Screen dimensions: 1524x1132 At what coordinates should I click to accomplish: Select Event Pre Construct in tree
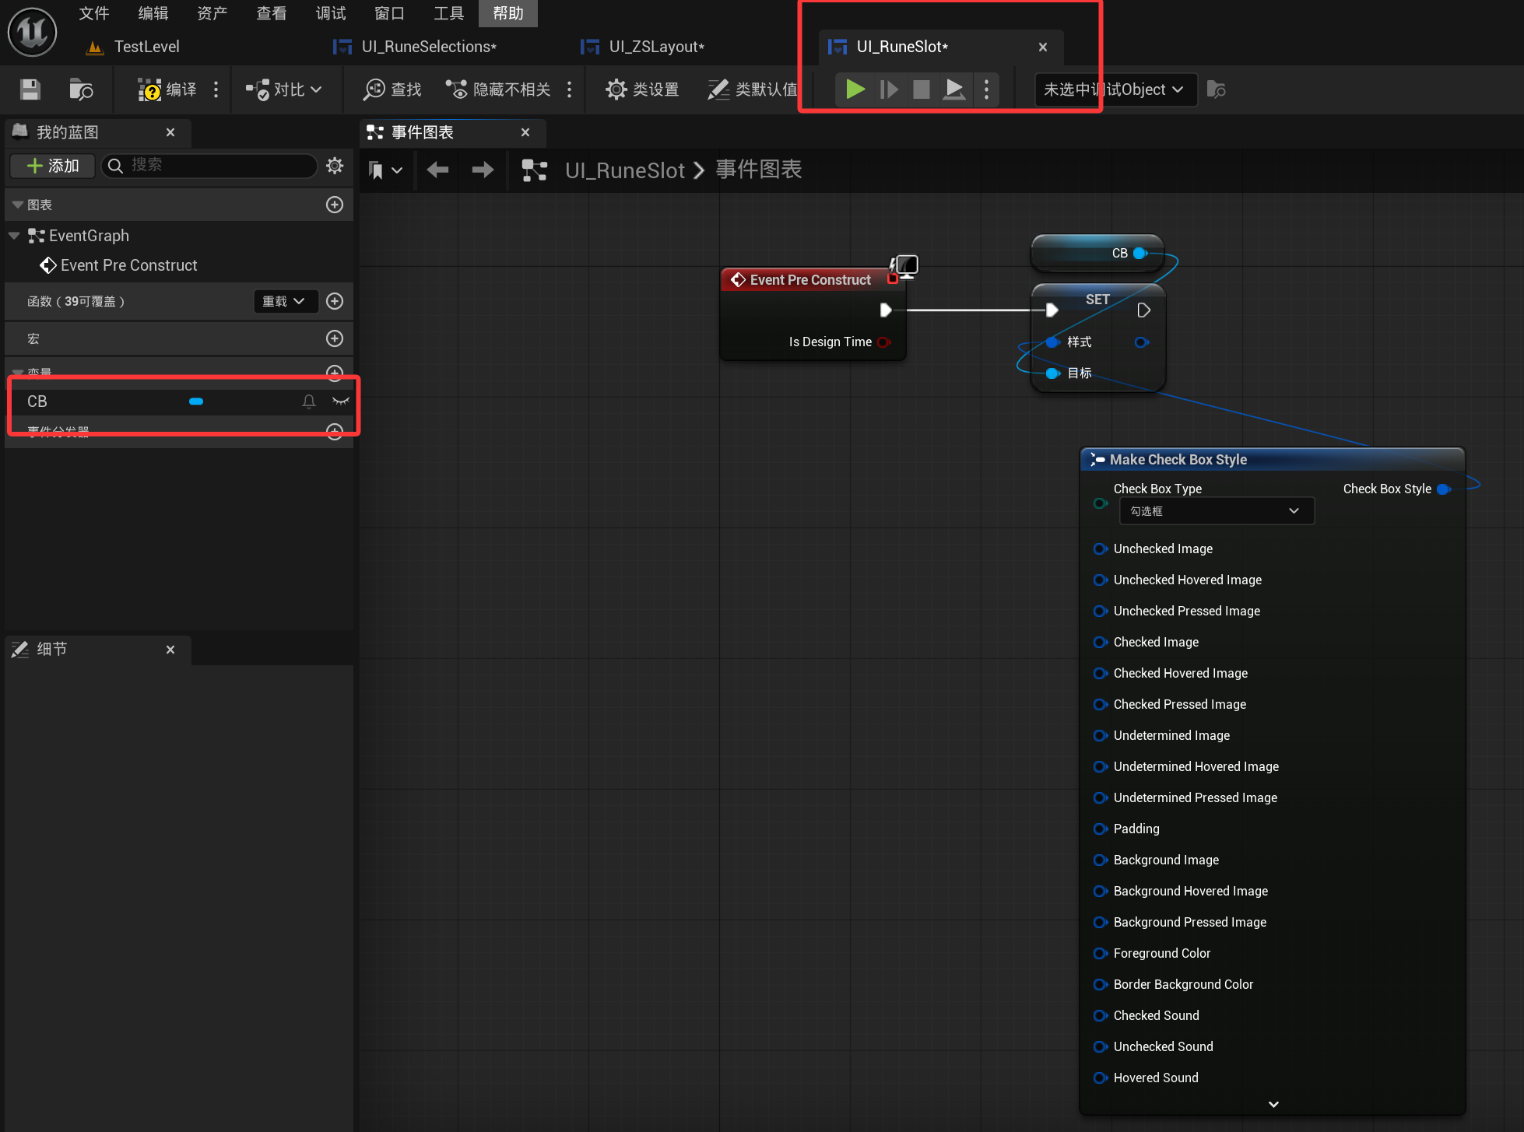click(x=128, y=265)
